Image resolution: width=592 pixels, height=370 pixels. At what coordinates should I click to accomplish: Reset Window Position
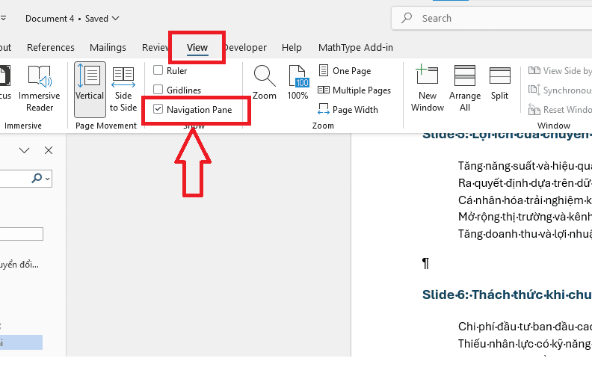[560, 109]
